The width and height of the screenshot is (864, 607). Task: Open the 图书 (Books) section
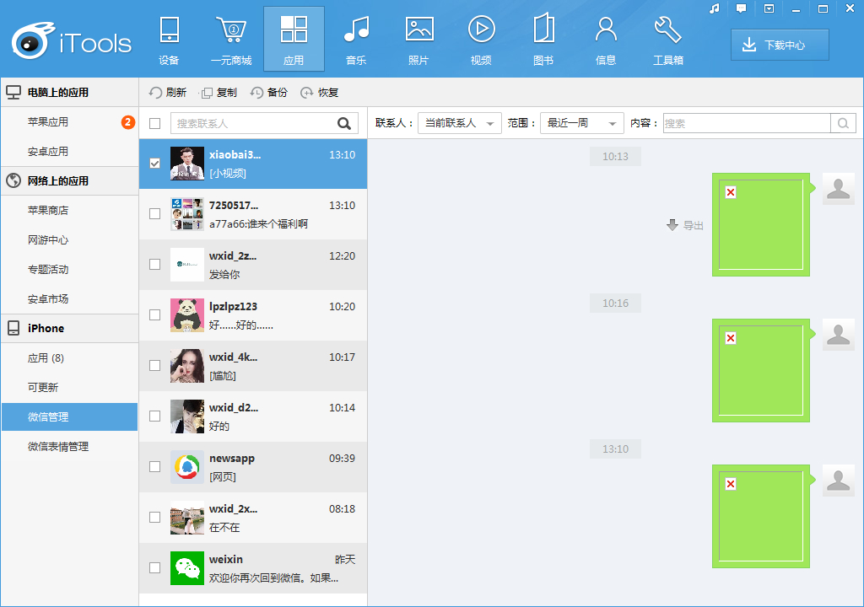click(543, 40)
